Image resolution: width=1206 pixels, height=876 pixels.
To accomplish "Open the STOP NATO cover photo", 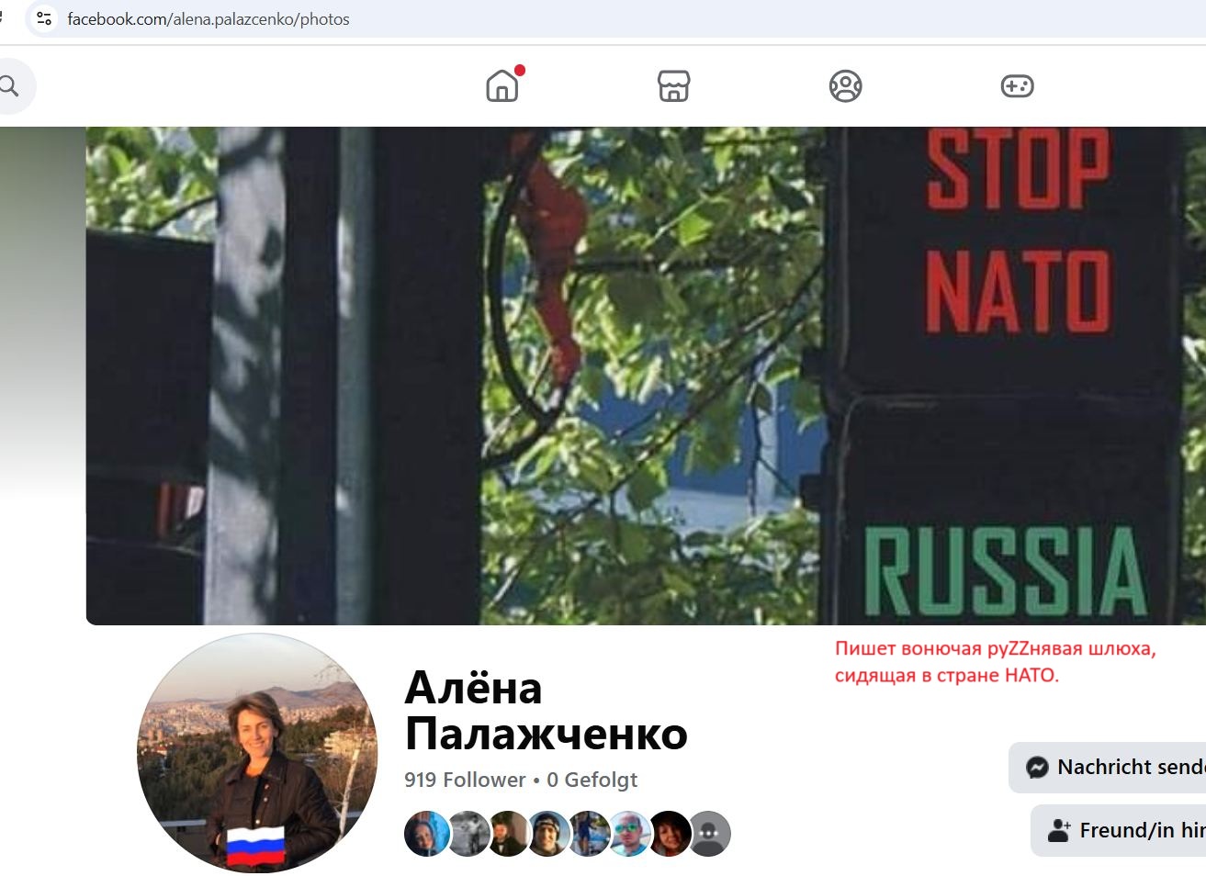I will [646, 376].
